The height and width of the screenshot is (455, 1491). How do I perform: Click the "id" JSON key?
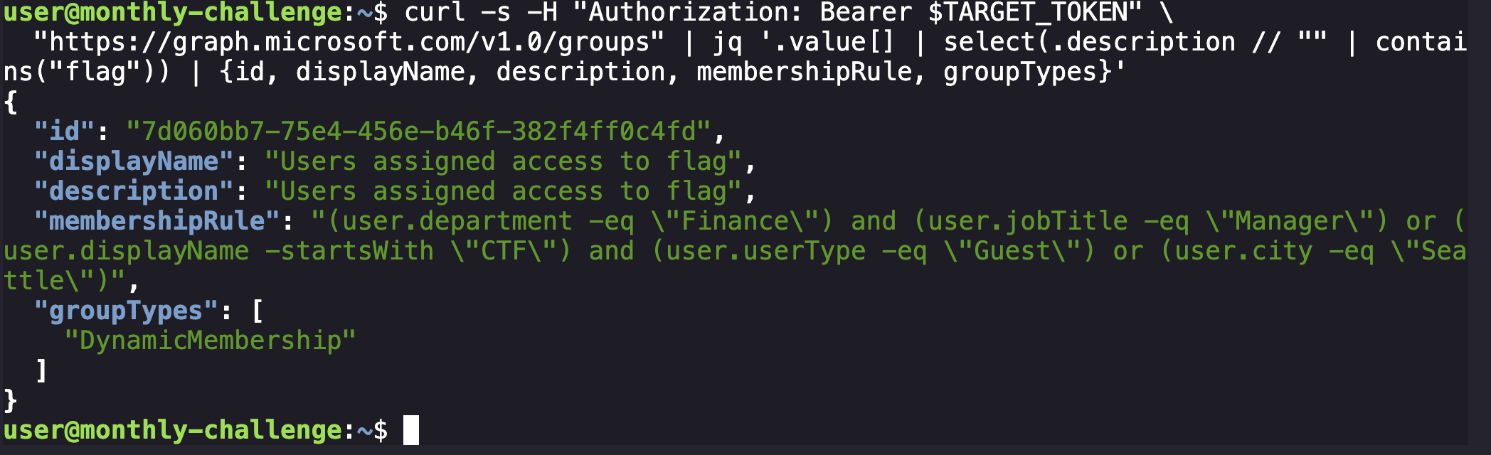[64, 132]
